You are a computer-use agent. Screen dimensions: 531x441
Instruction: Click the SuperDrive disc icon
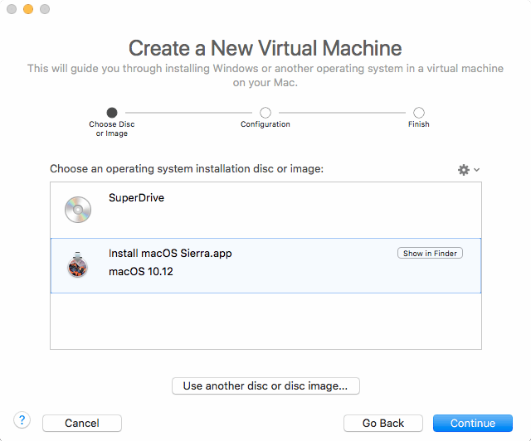click(x=78, y=210)
